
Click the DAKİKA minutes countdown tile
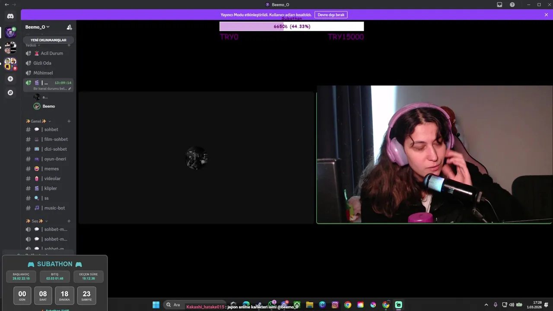[x=64, y=295]
